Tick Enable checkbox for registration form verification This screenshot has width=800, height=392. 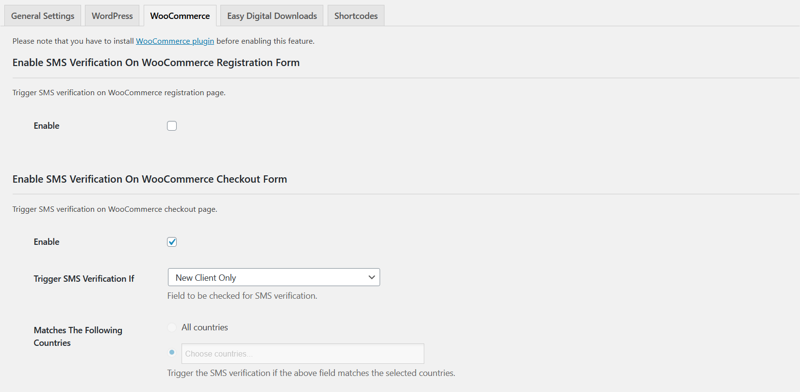click(172, 126)
